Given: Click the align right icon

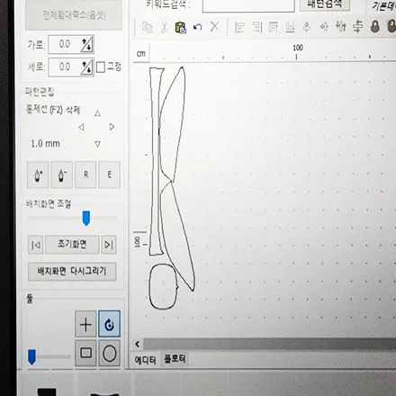Looking at the screenshot, I should click(256, 27).
